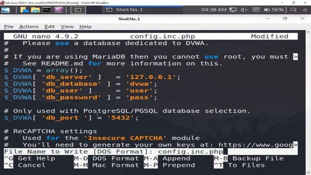311x175 pixels.
Task: Launch the terminal emulator from the panel
Action: (x=47, y=10)
